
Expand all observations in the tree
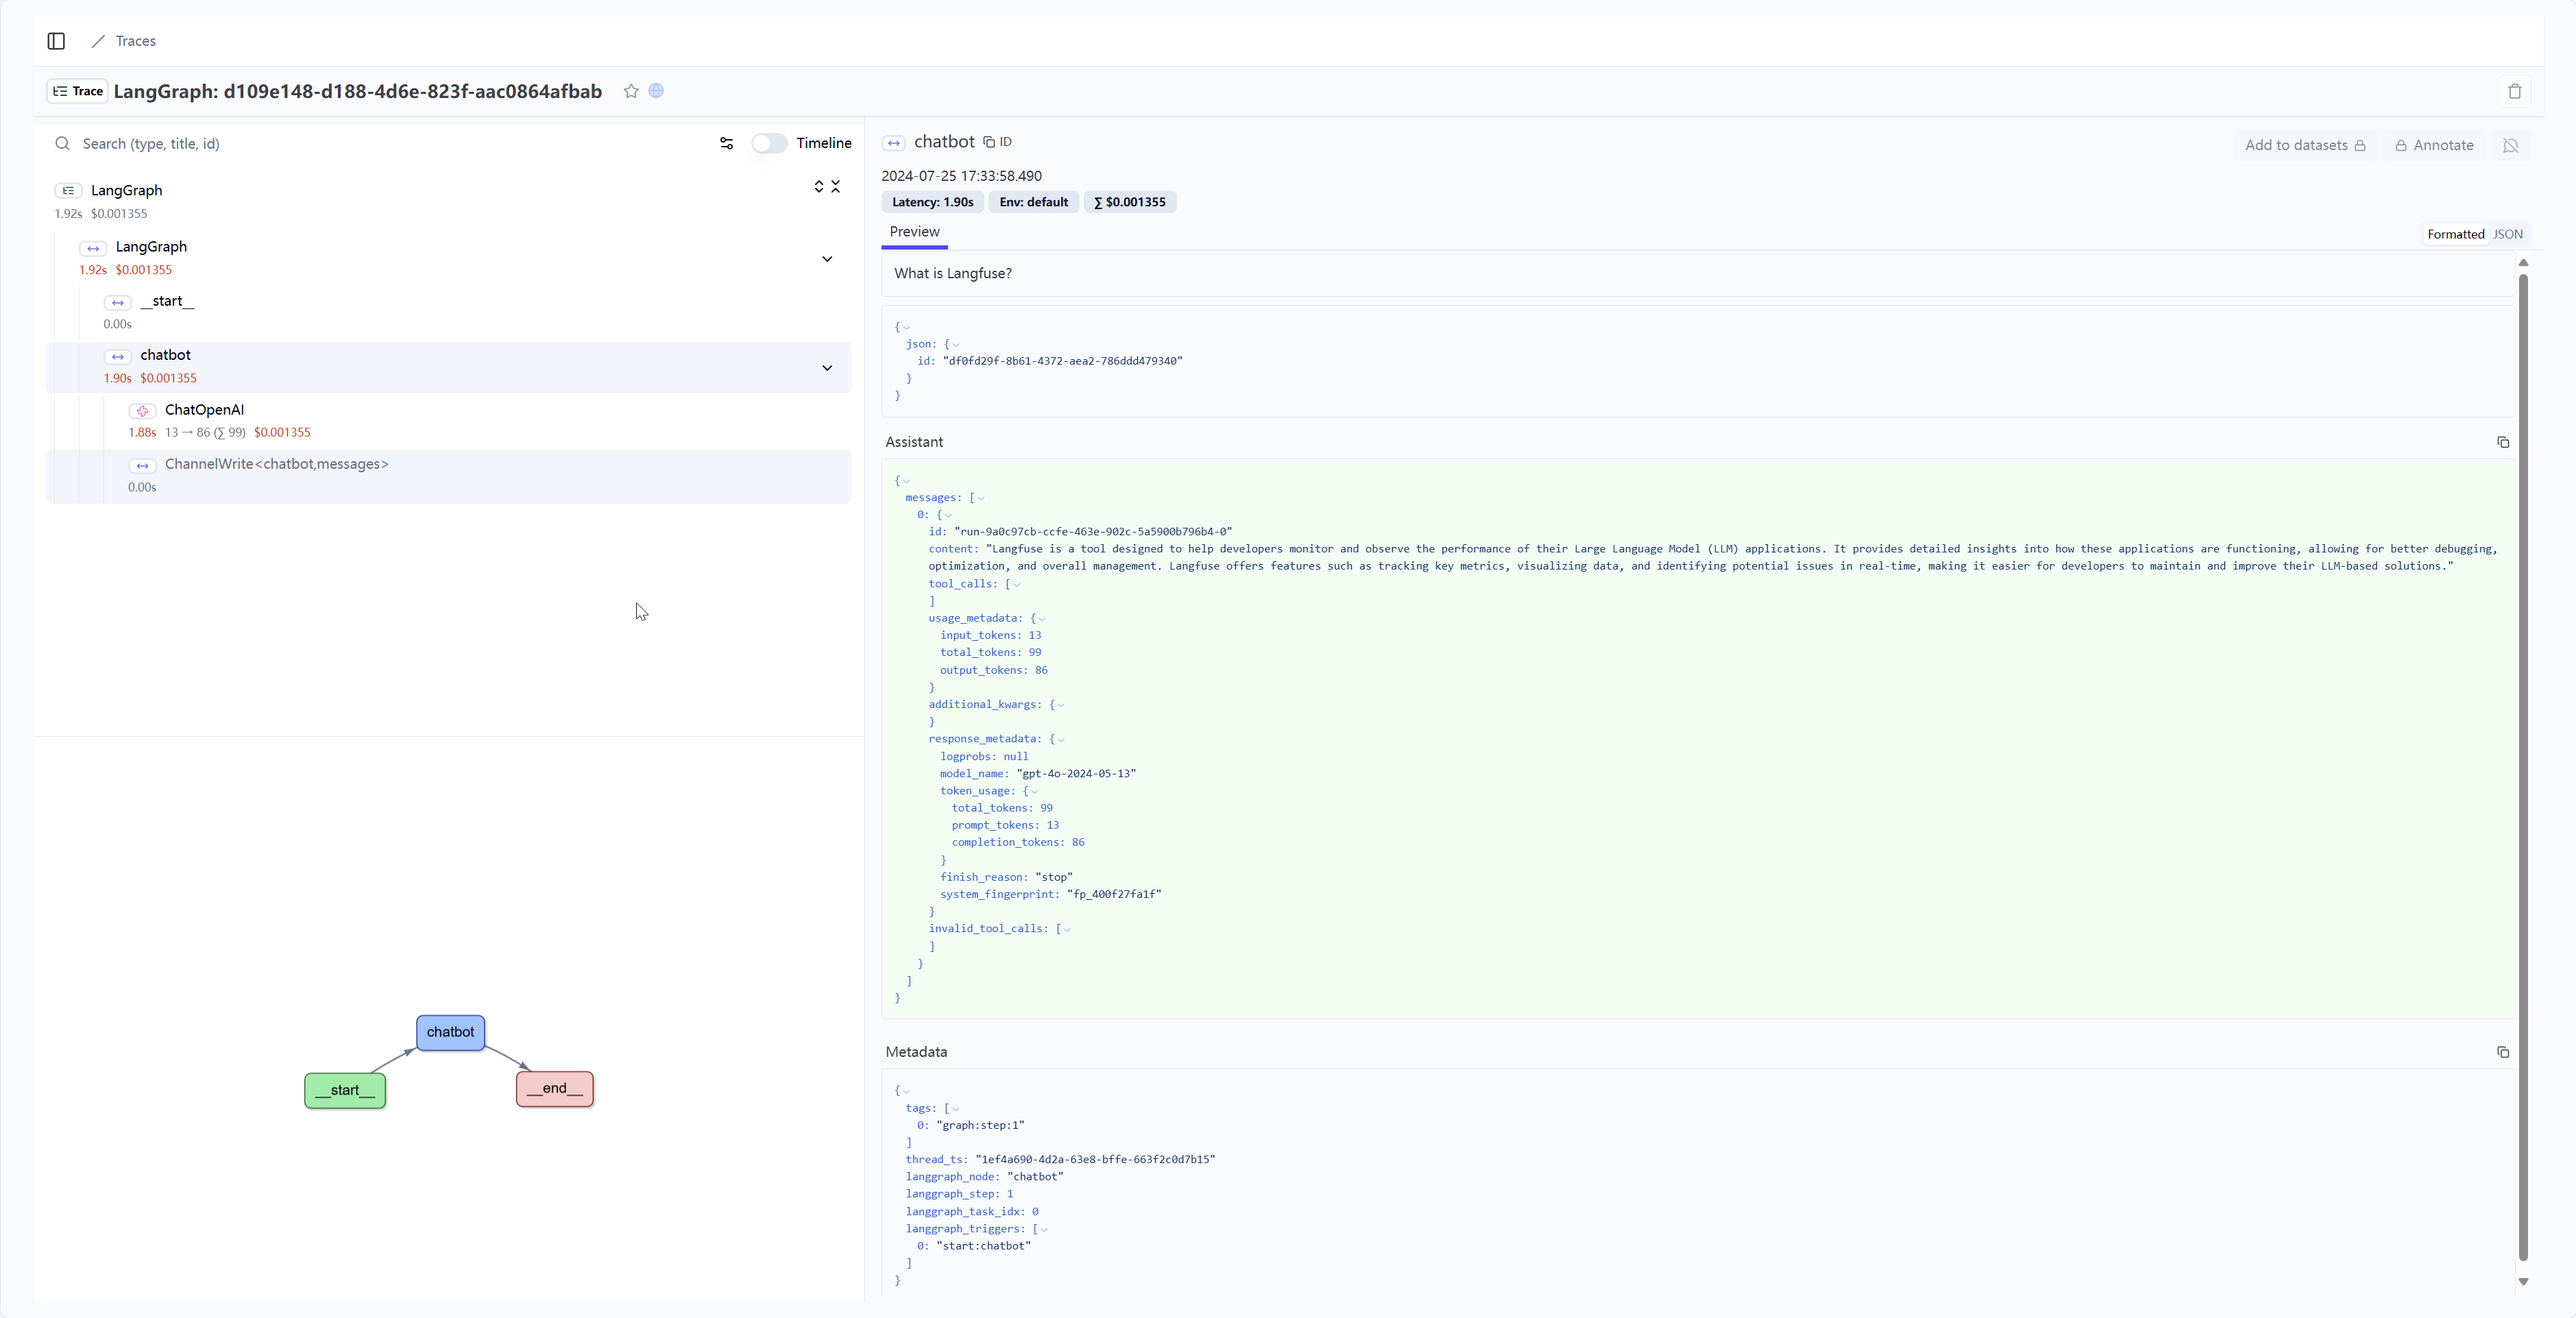pos(820,187)
